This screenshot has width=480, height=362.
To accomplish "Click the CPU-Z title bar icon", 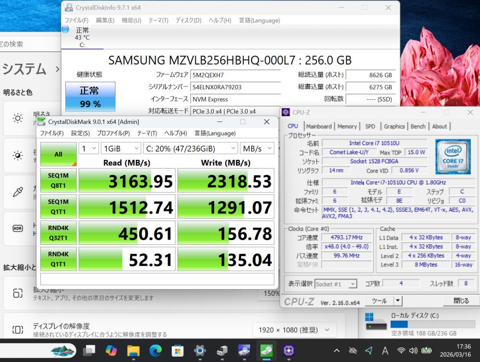I will 286,112.
